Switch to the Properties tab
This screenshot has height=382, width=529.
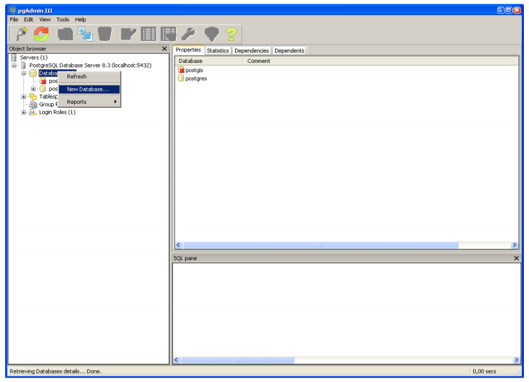point(188,50)
